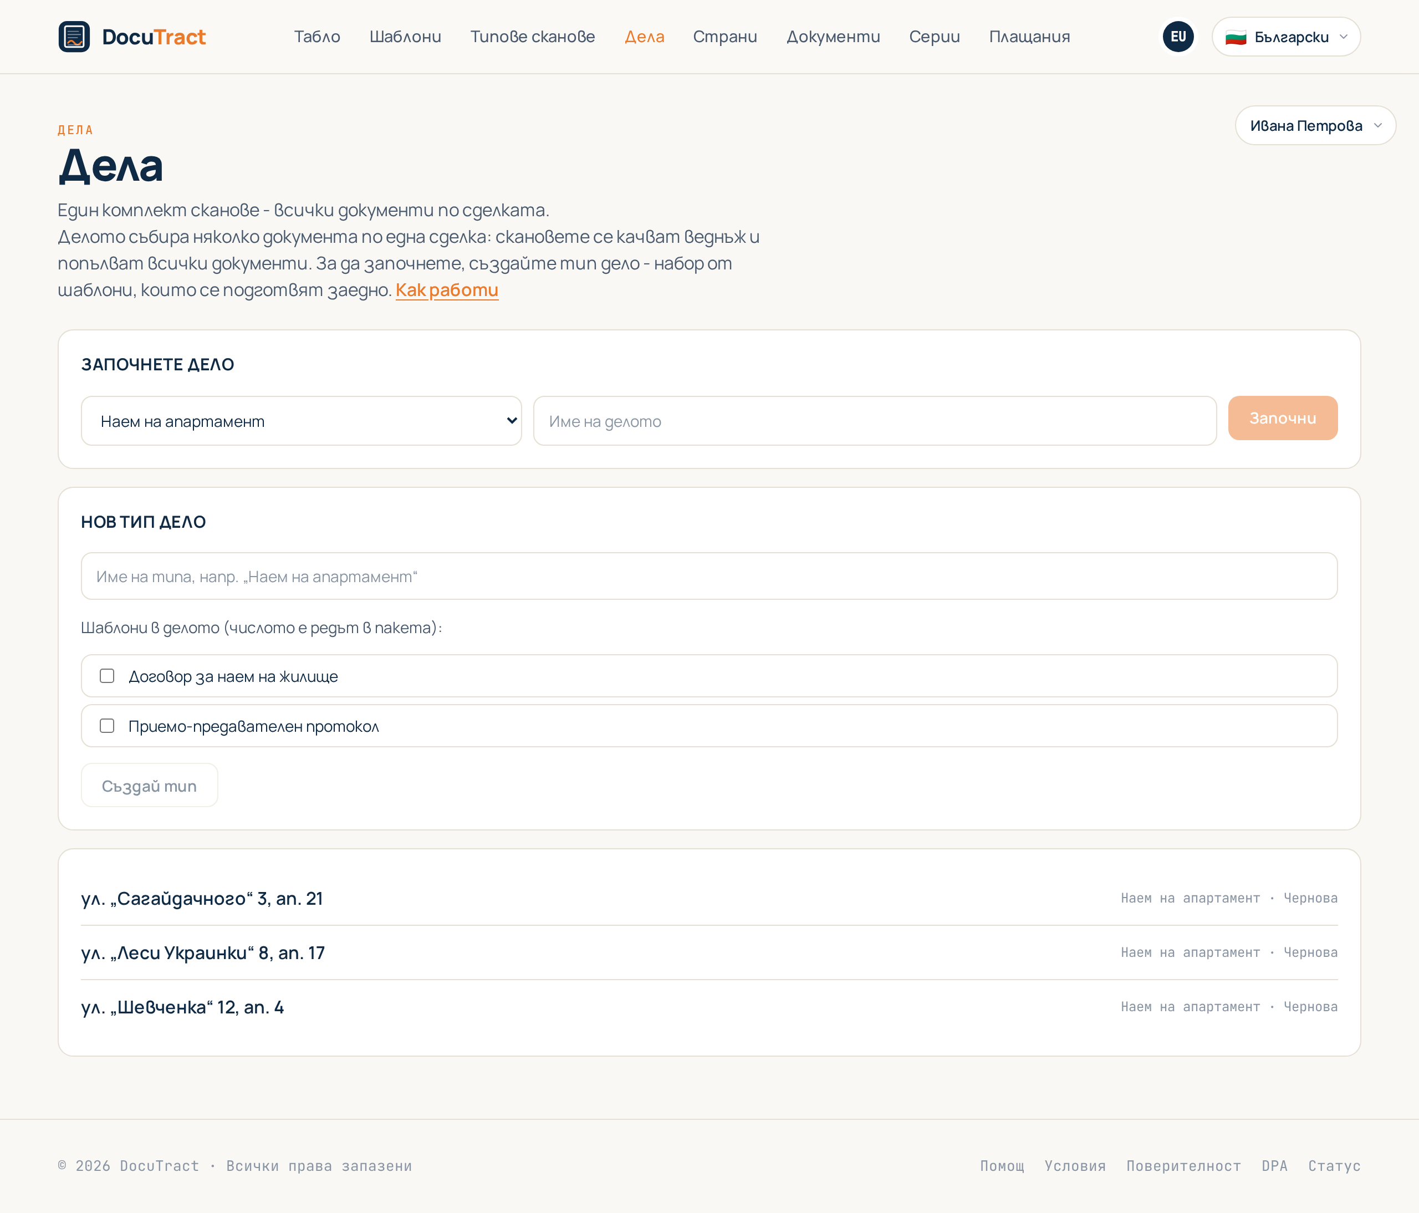
Task: Open Типове сканове in navigation
Action: pos(533,36)
